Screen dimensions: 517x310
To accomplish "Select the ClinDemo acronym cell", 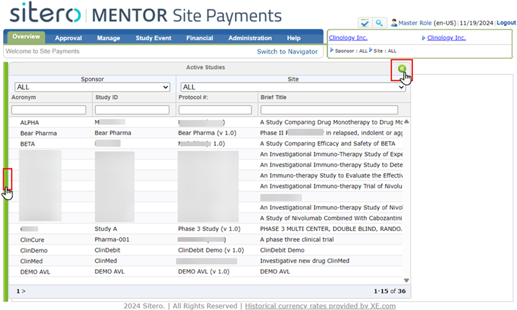I will pyautogui.click(x=34, y=251).
